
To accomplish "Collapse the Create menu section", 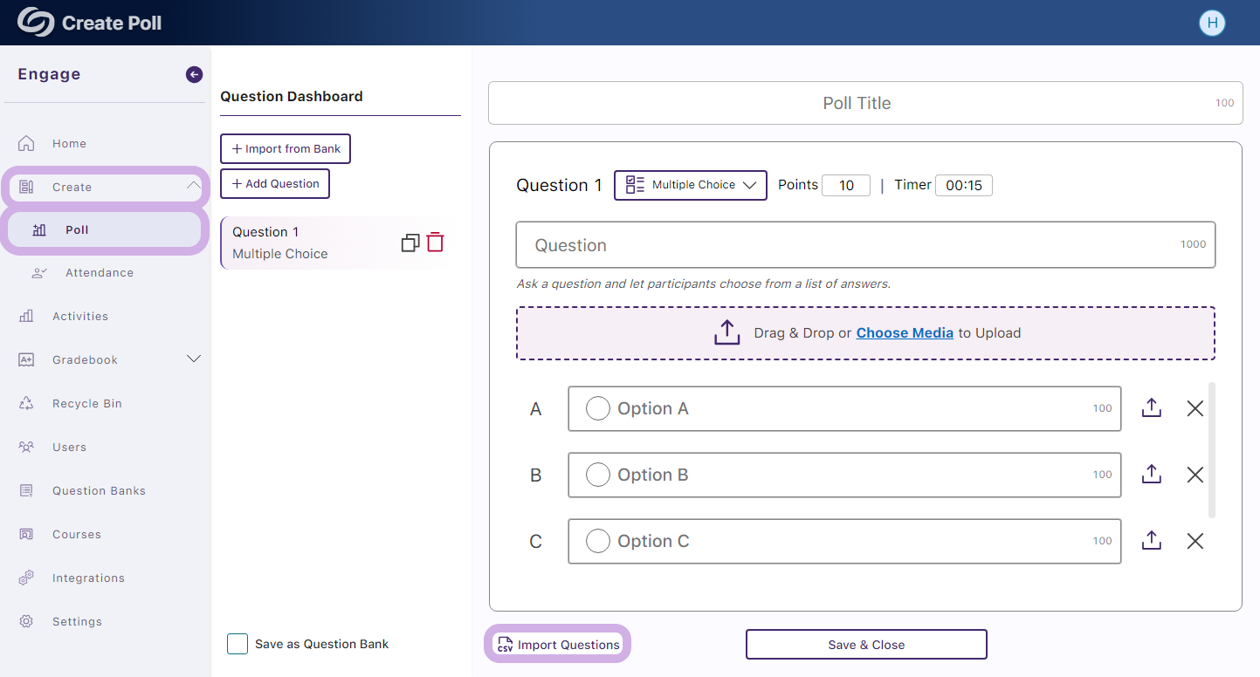I will (194, 187).
